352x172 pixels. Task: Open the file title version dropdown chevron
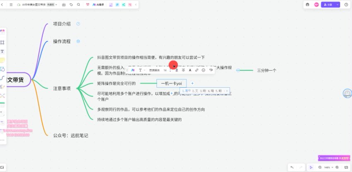(57, 5)
